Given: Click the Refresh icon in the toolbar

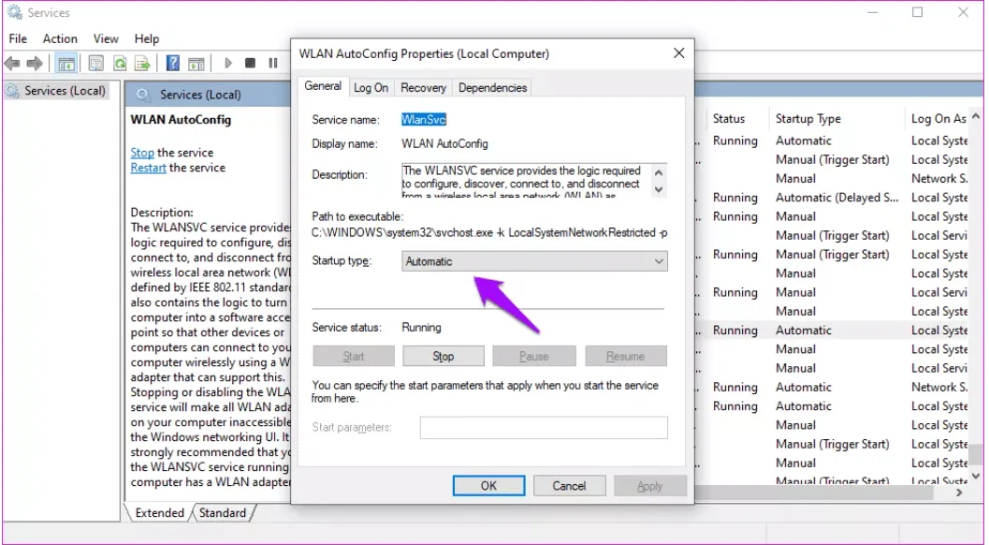Looking at the screenshot, I should 120,64.
